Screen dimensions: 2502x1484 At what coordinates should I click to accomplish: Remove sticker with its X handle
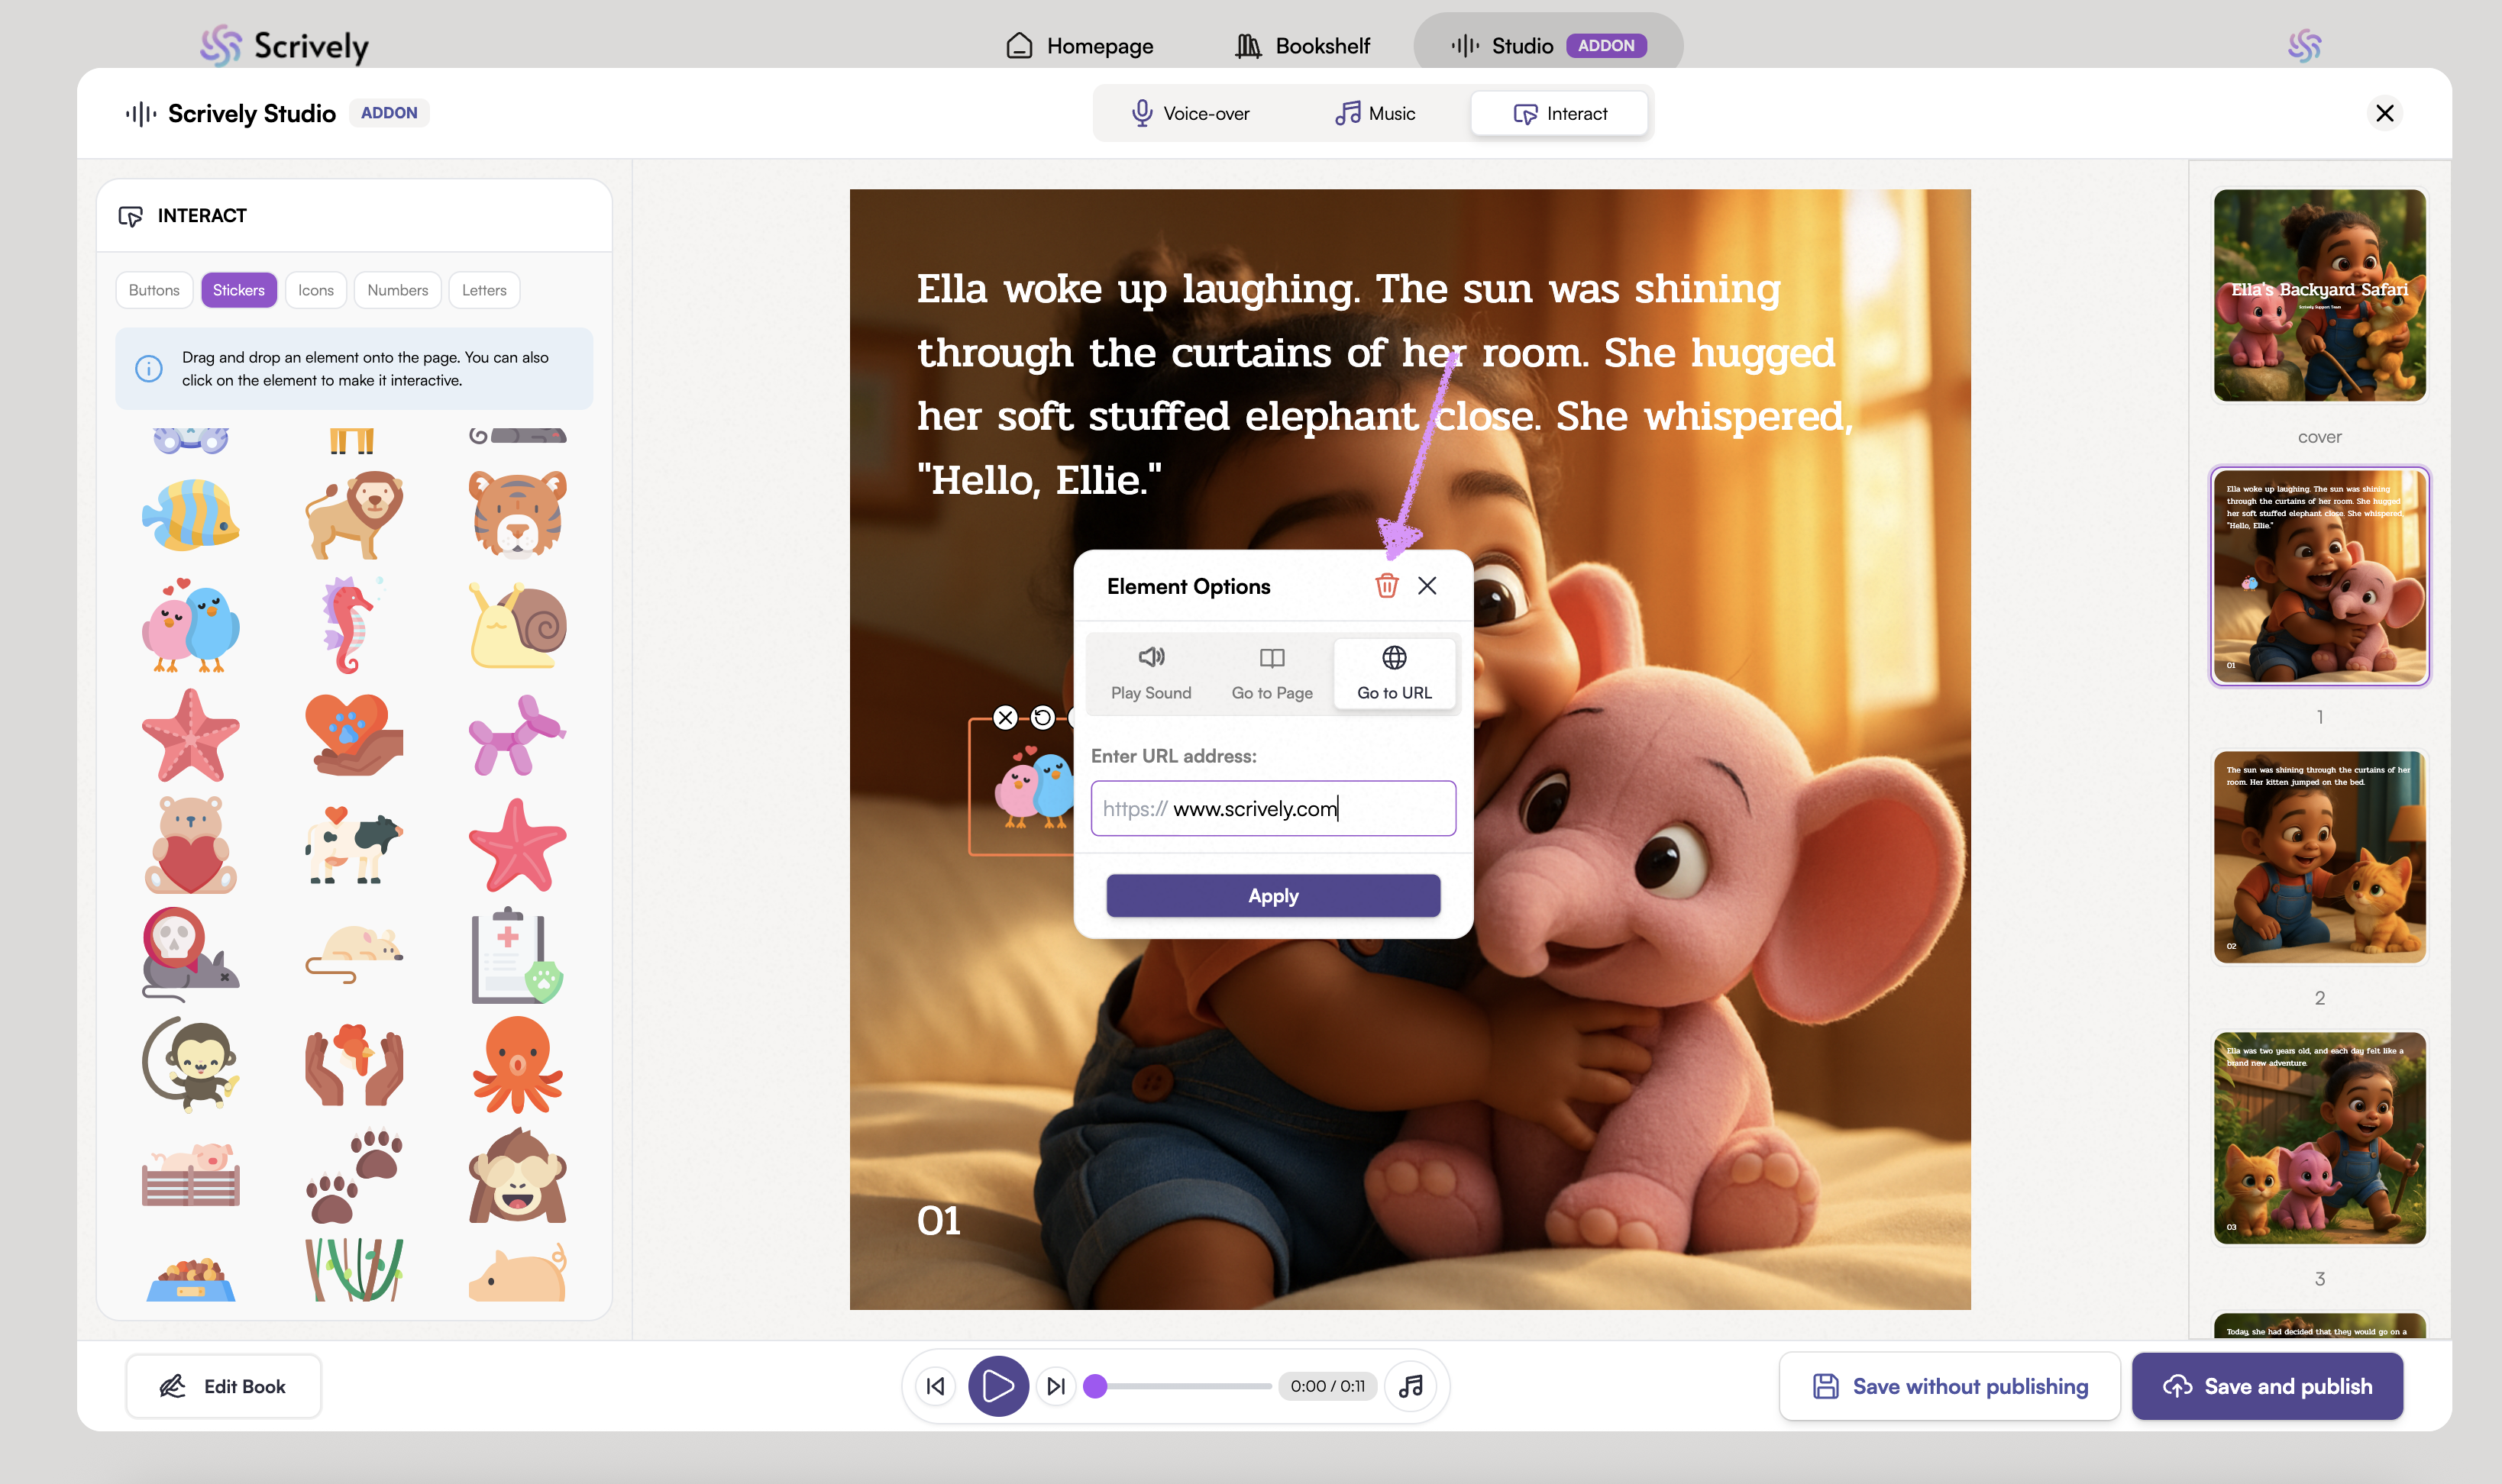pyautogui.click(x=1005, y=718)
